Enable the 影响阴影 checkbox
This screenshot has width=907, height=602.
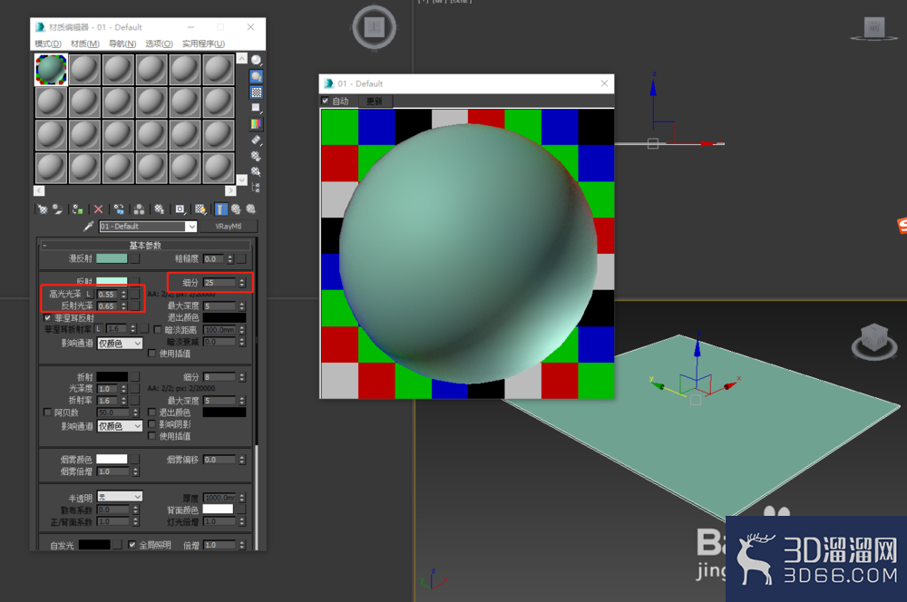coord(151,424)
